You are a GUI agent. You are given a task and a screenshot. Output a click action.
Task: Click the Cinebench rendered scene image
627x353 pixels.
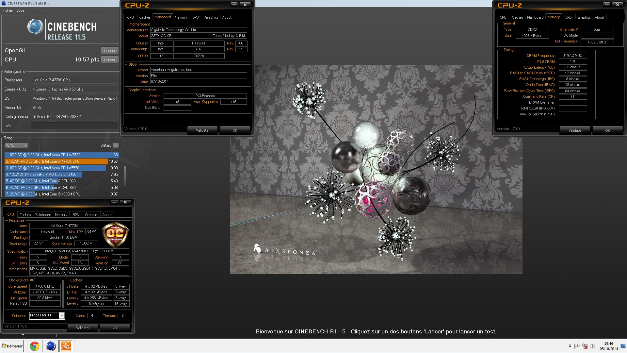(x=376, y=169)
